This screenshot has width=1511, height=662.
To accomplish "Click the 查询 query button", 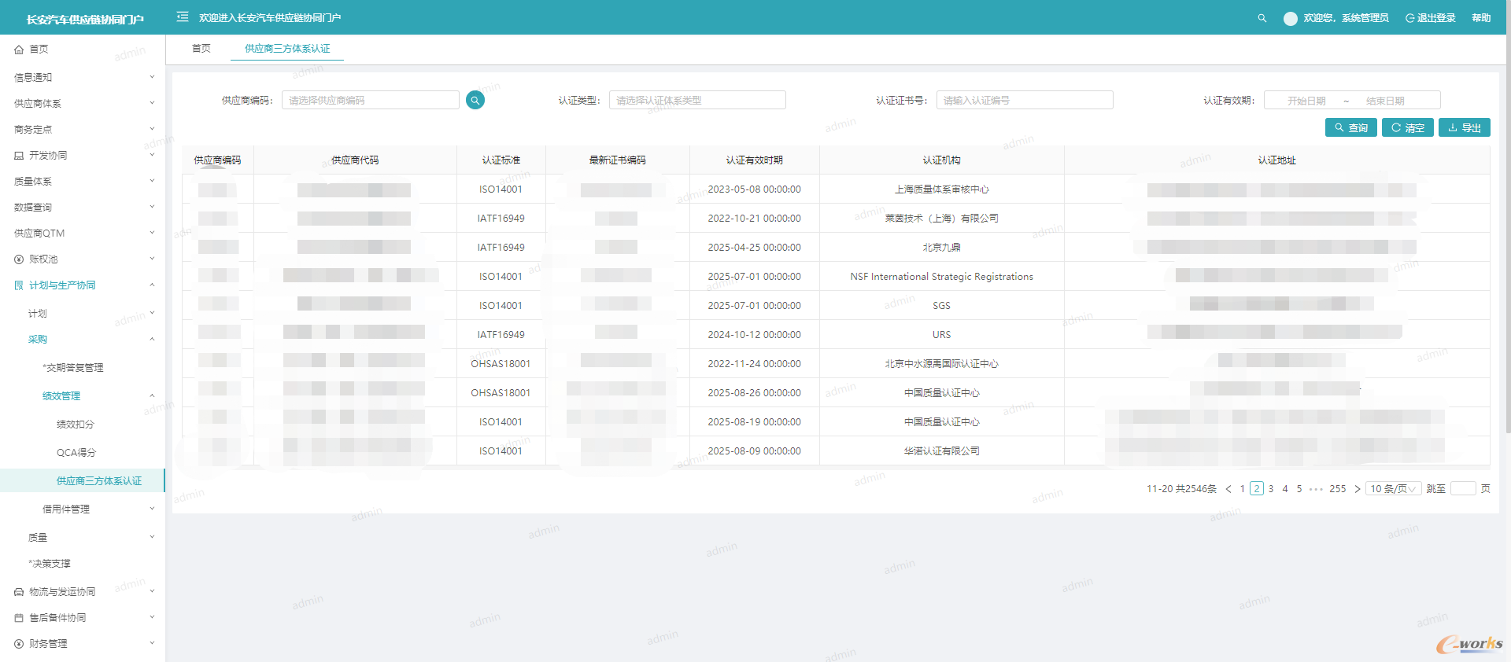I will click(x=1351, y=127).
